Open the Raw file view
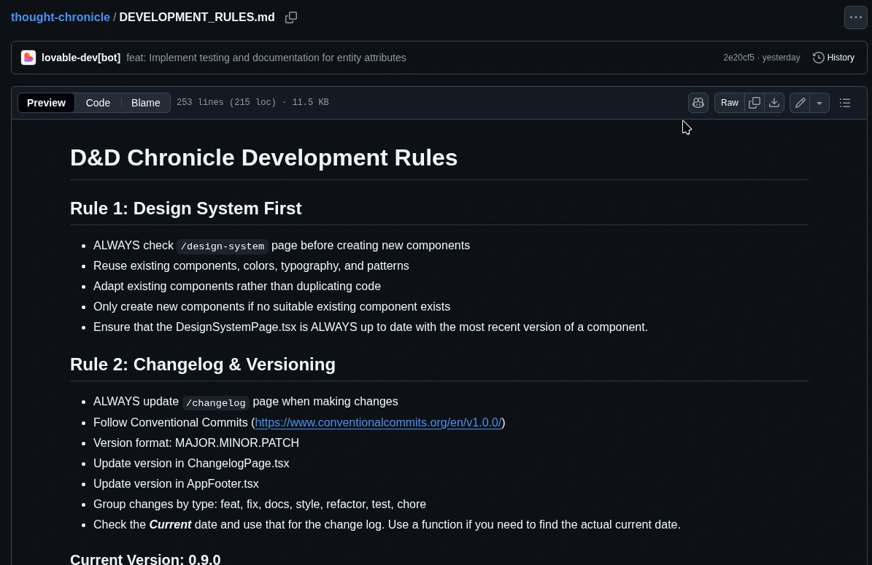 [730, 103]
